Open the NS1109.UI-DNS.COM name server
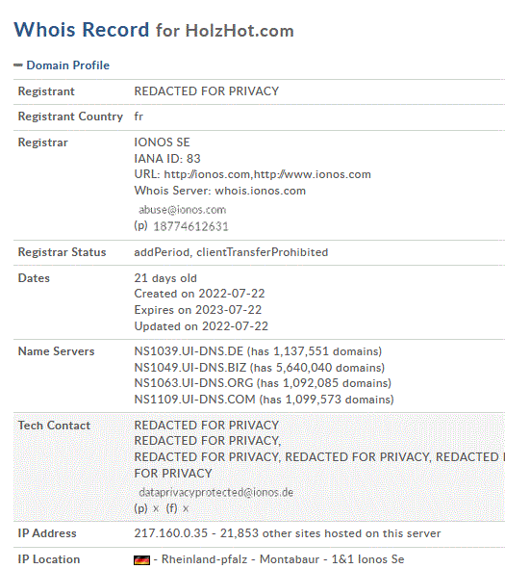The image size is (505, 569). (194, 400)
